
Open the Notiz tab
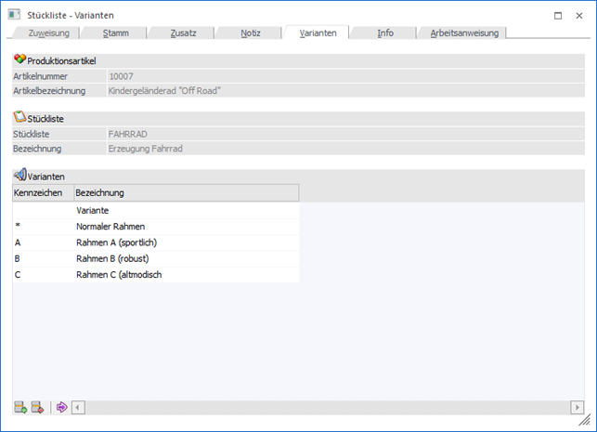point(250,33)
